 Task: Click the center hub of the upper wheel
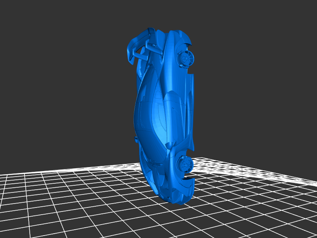(x=185, y=59)
